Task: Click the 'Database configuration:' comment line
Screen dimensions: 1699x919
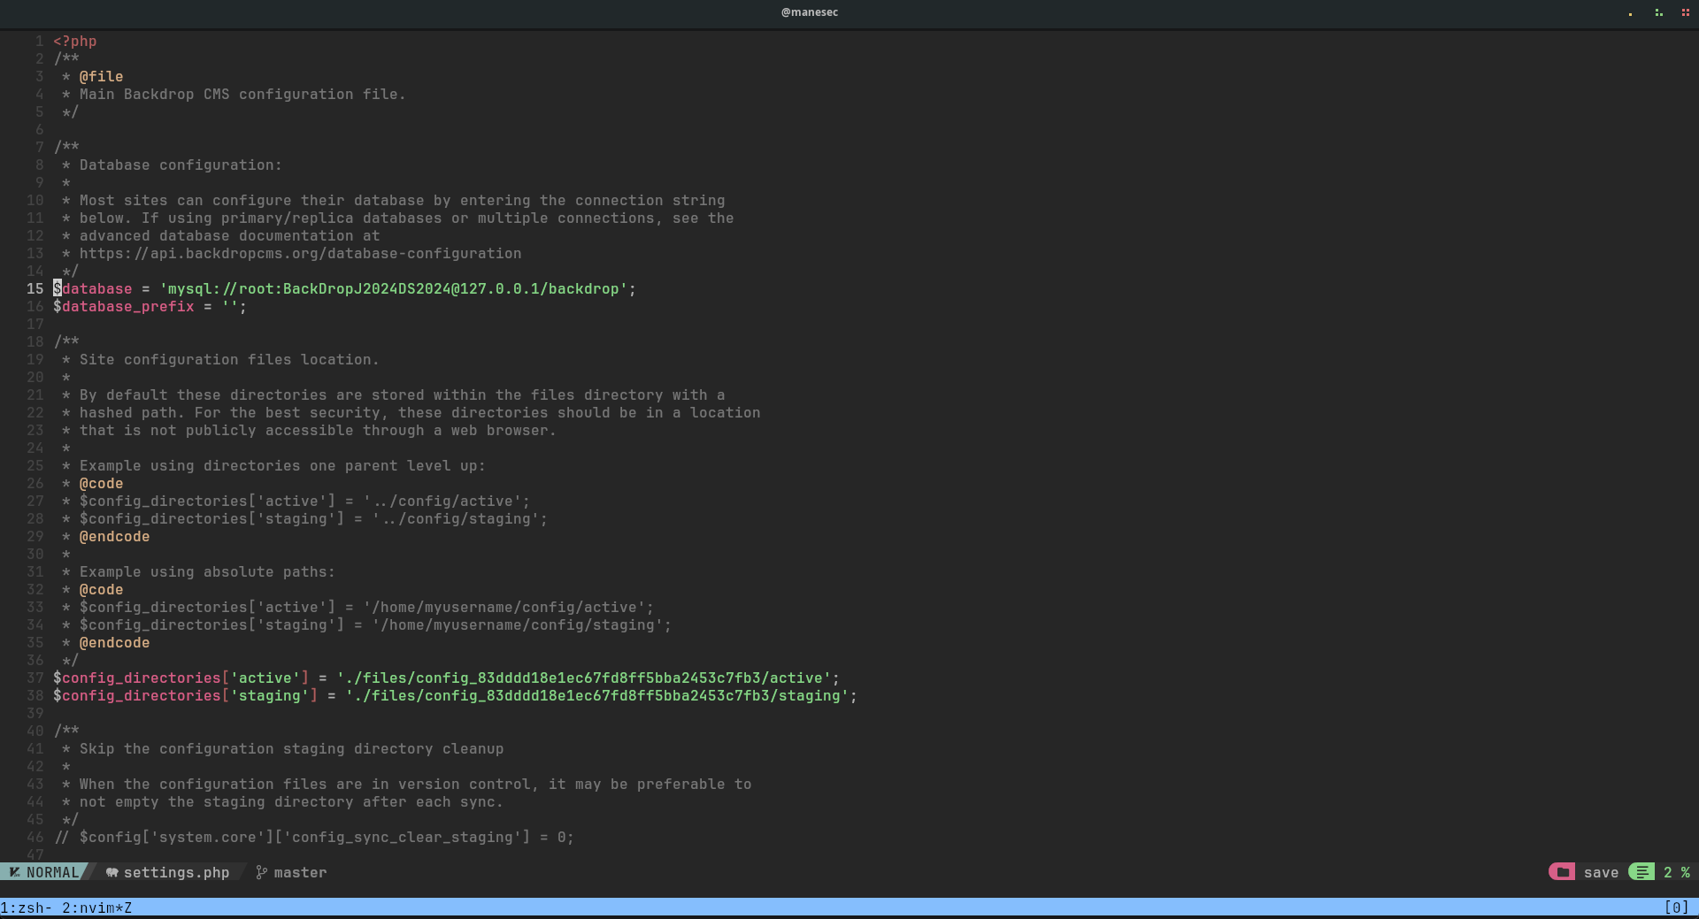Action: pos(181,165)
